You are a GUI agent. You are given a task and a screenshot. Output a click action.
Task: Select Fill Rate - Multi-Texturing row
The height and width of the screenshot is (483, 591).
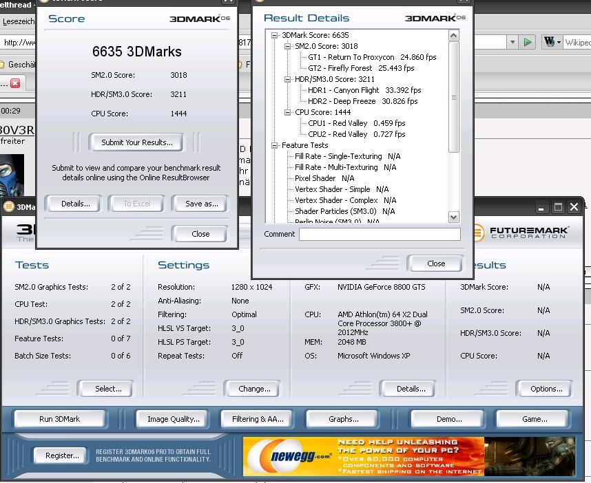345,167
